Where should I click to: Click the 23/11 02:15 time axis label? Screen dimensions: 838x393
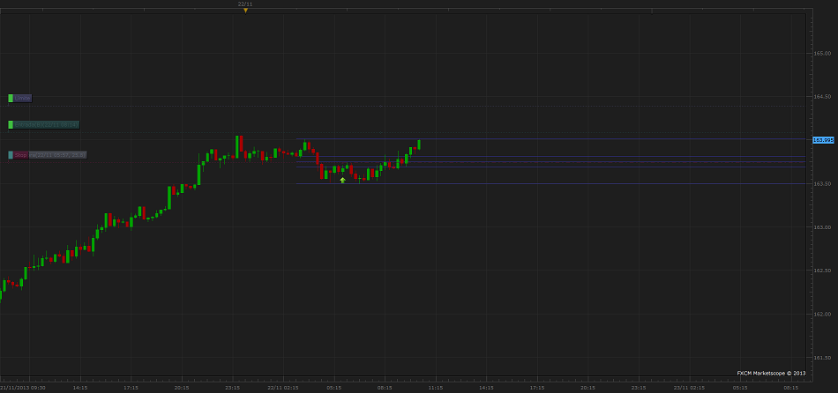pyautogui.click(x=689, y=387)
